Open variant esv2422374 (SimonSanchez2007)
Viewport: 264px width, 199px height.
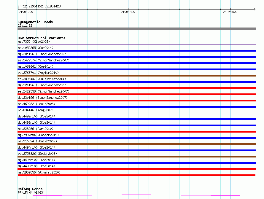pyautogui.click(x=44, y=60)
